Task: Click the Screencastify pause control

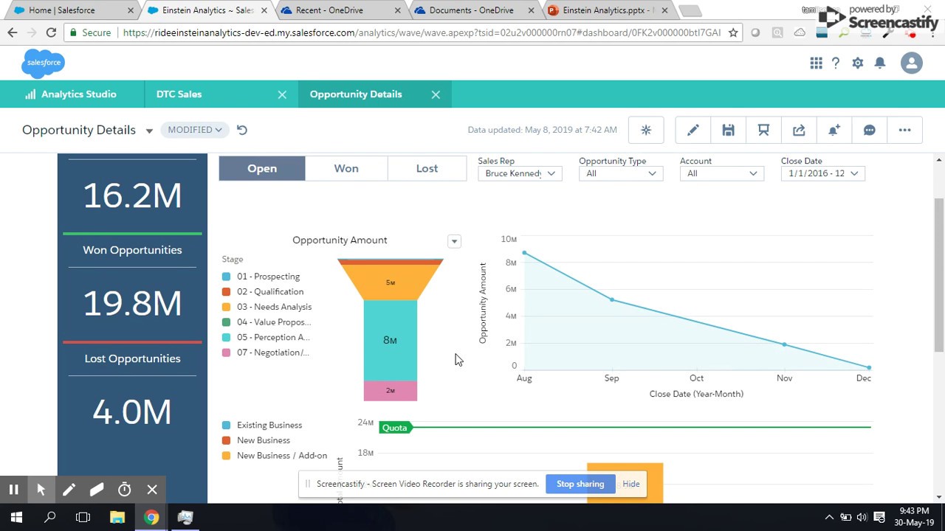Action: pos(13,490)
